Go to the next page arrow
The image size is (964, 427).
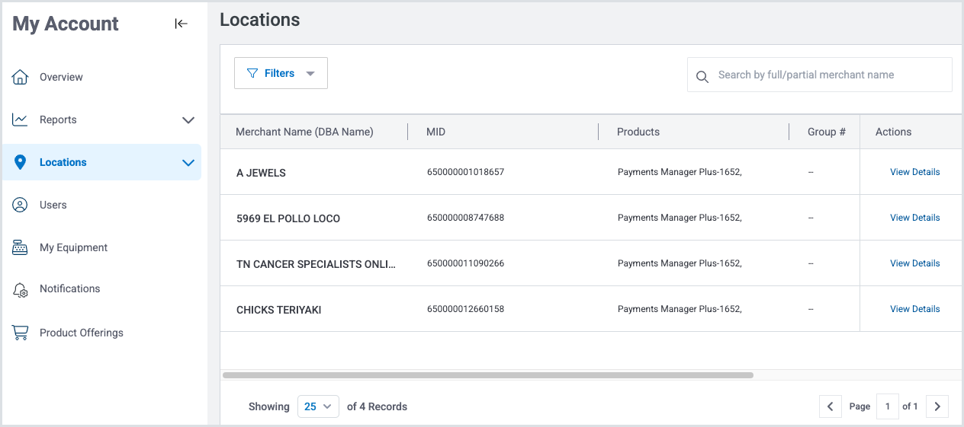pos(937,406)
